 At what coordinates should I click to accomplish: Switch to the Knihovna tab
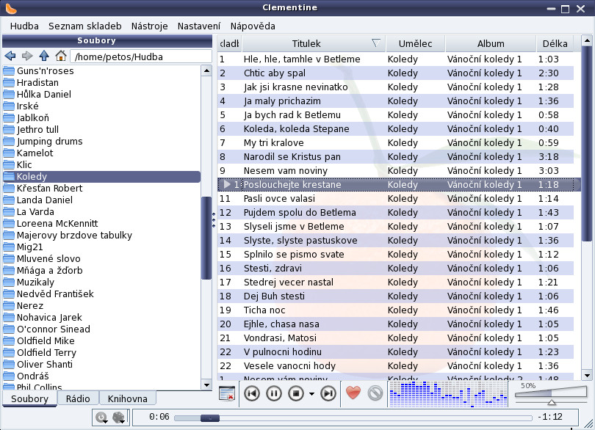click(128, 398)
